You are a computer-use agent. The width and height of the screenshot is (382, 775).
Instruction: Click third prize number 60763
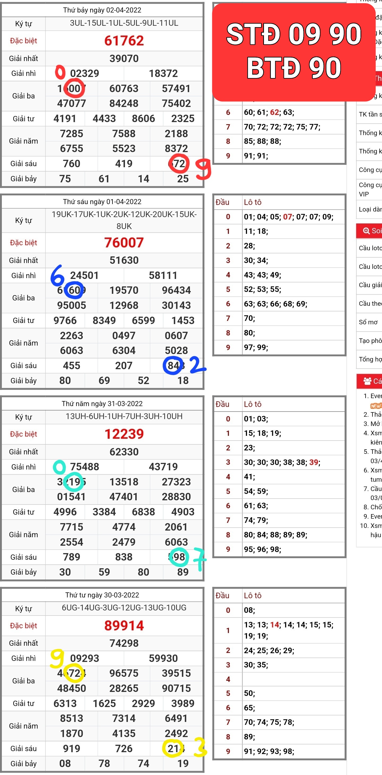[x=124, y=88]
